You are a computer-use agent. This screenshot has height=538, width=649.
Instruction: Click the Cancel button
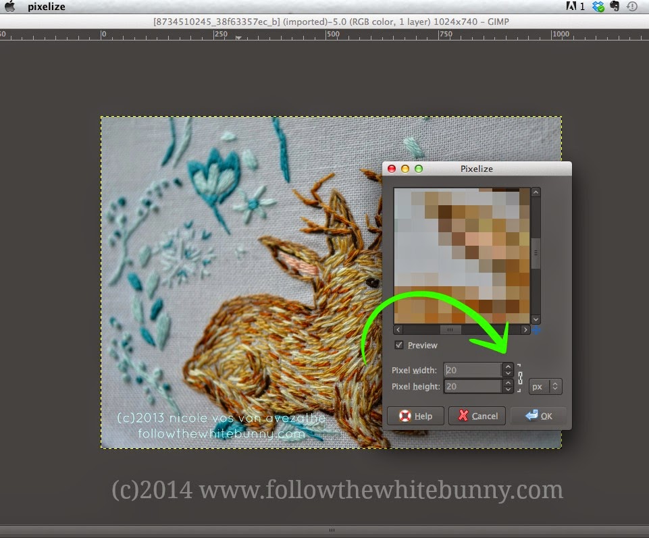click(477, 416)
